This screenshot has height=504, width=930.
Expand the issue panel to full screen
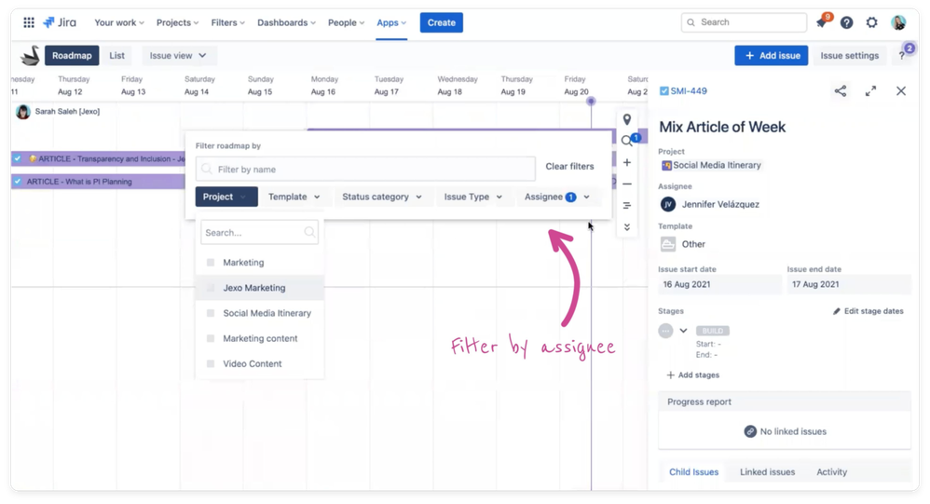(x=870, y=90)
